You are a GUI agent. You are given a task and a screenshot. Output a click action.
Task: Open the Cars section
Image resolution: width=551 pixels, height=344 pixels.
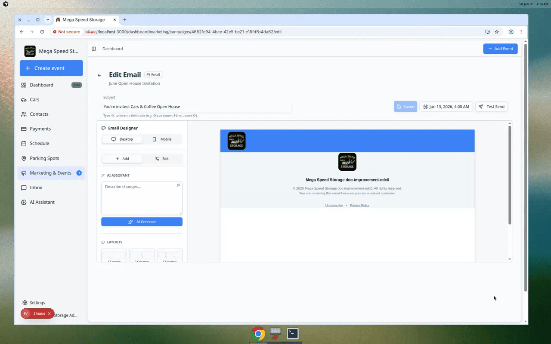coord(51,99)
